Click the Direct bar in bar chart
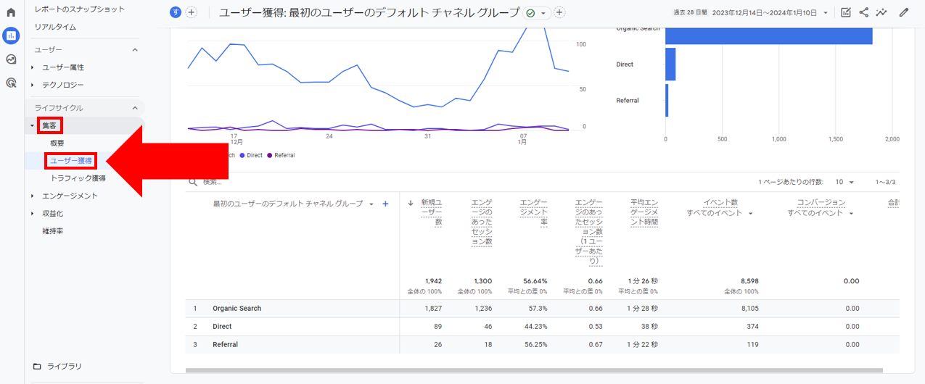Image resolution: width=925 pixels, height=384 pixels. click(x=670, y=64)
